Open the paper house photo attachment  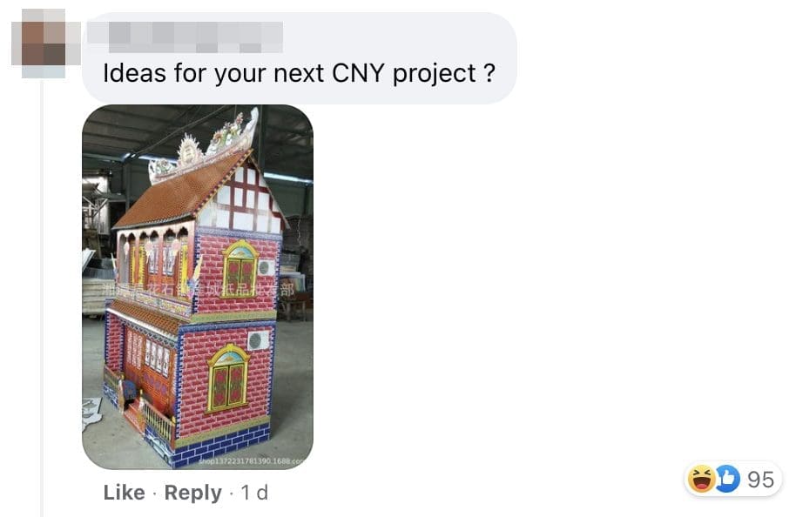coord(198,286)
